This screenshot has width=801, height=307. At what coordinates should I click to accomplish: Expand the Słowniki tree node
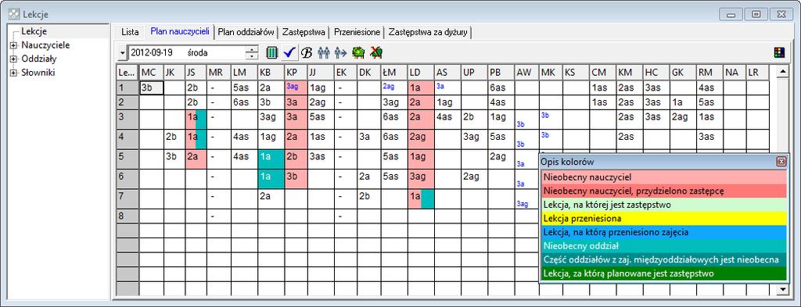13,73
